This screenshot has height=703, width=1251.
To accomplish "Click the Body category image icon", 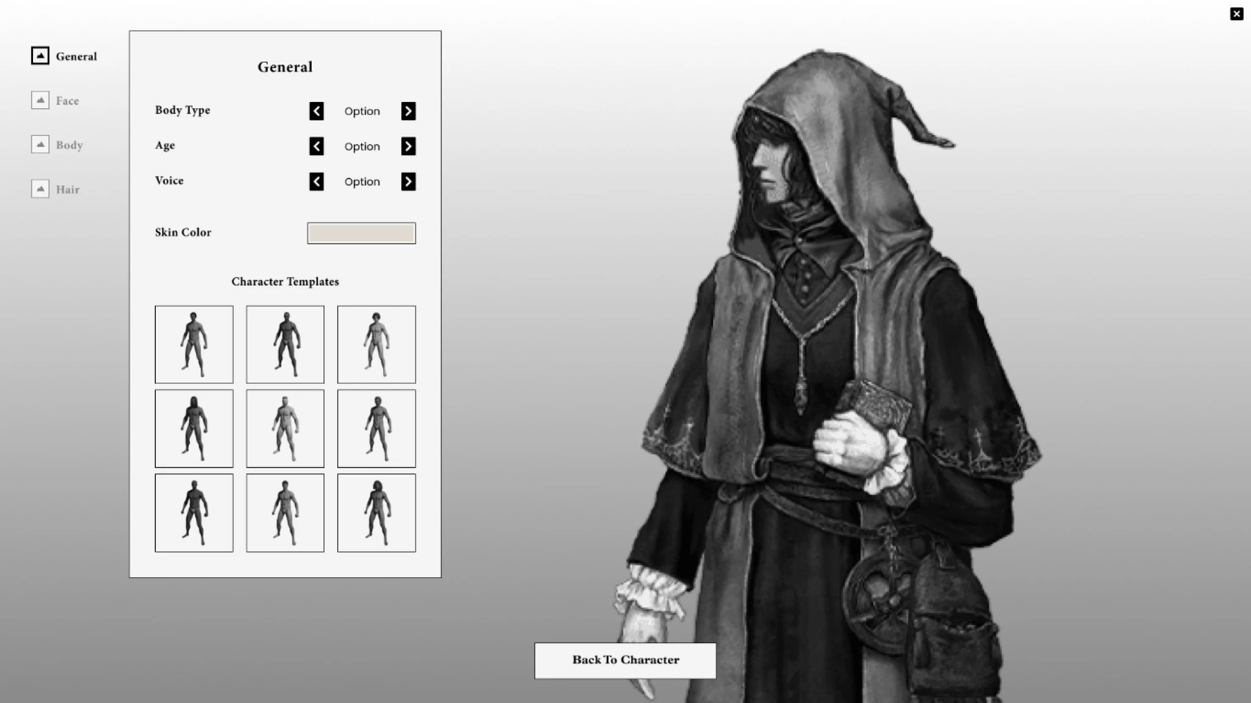I will (40, 145).
